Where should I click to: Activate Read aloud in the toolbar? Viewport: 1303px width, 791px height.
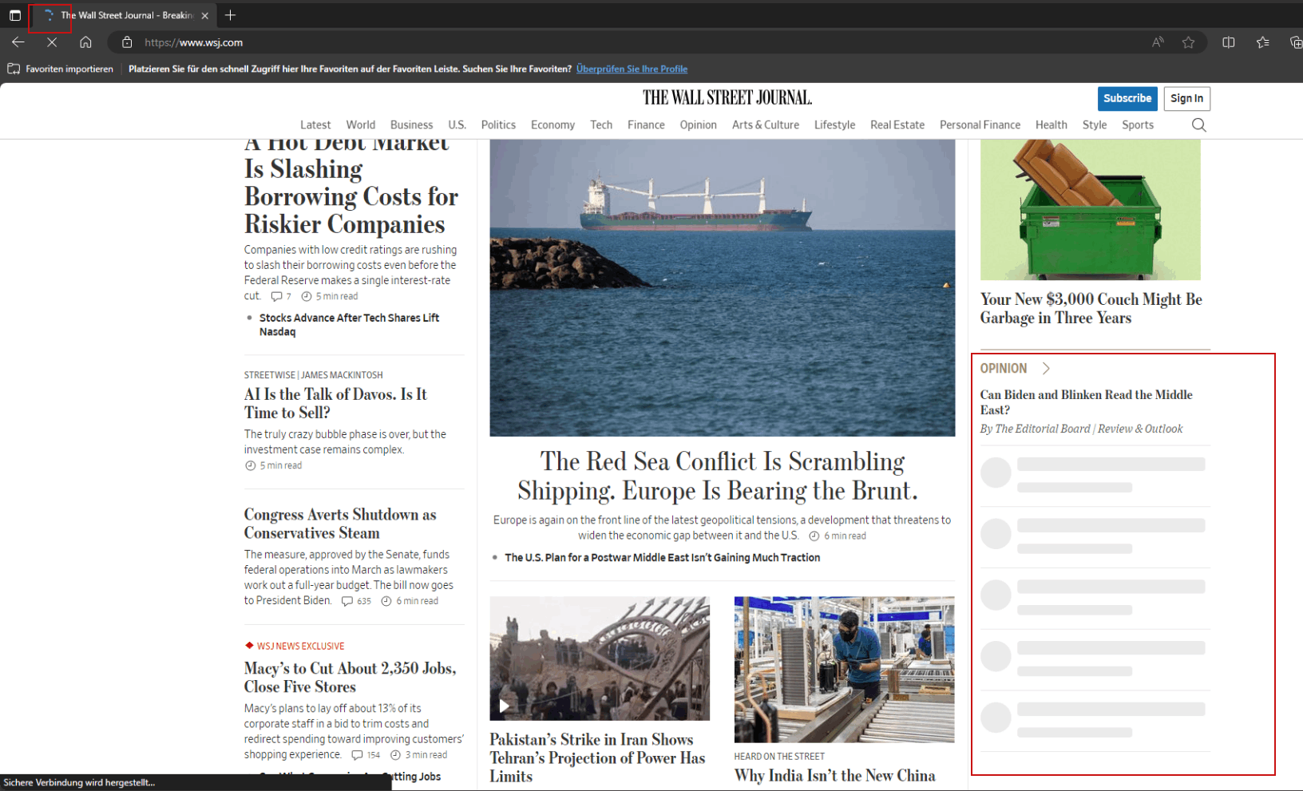(1157, 42)
